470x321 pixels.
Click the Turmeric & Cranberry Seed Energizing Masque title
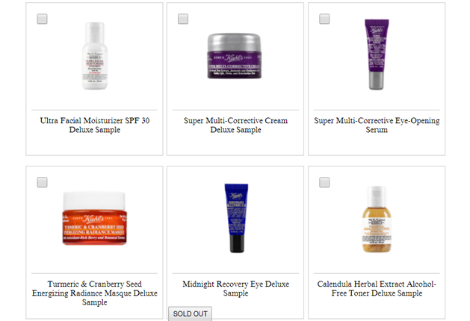point(95,293)
